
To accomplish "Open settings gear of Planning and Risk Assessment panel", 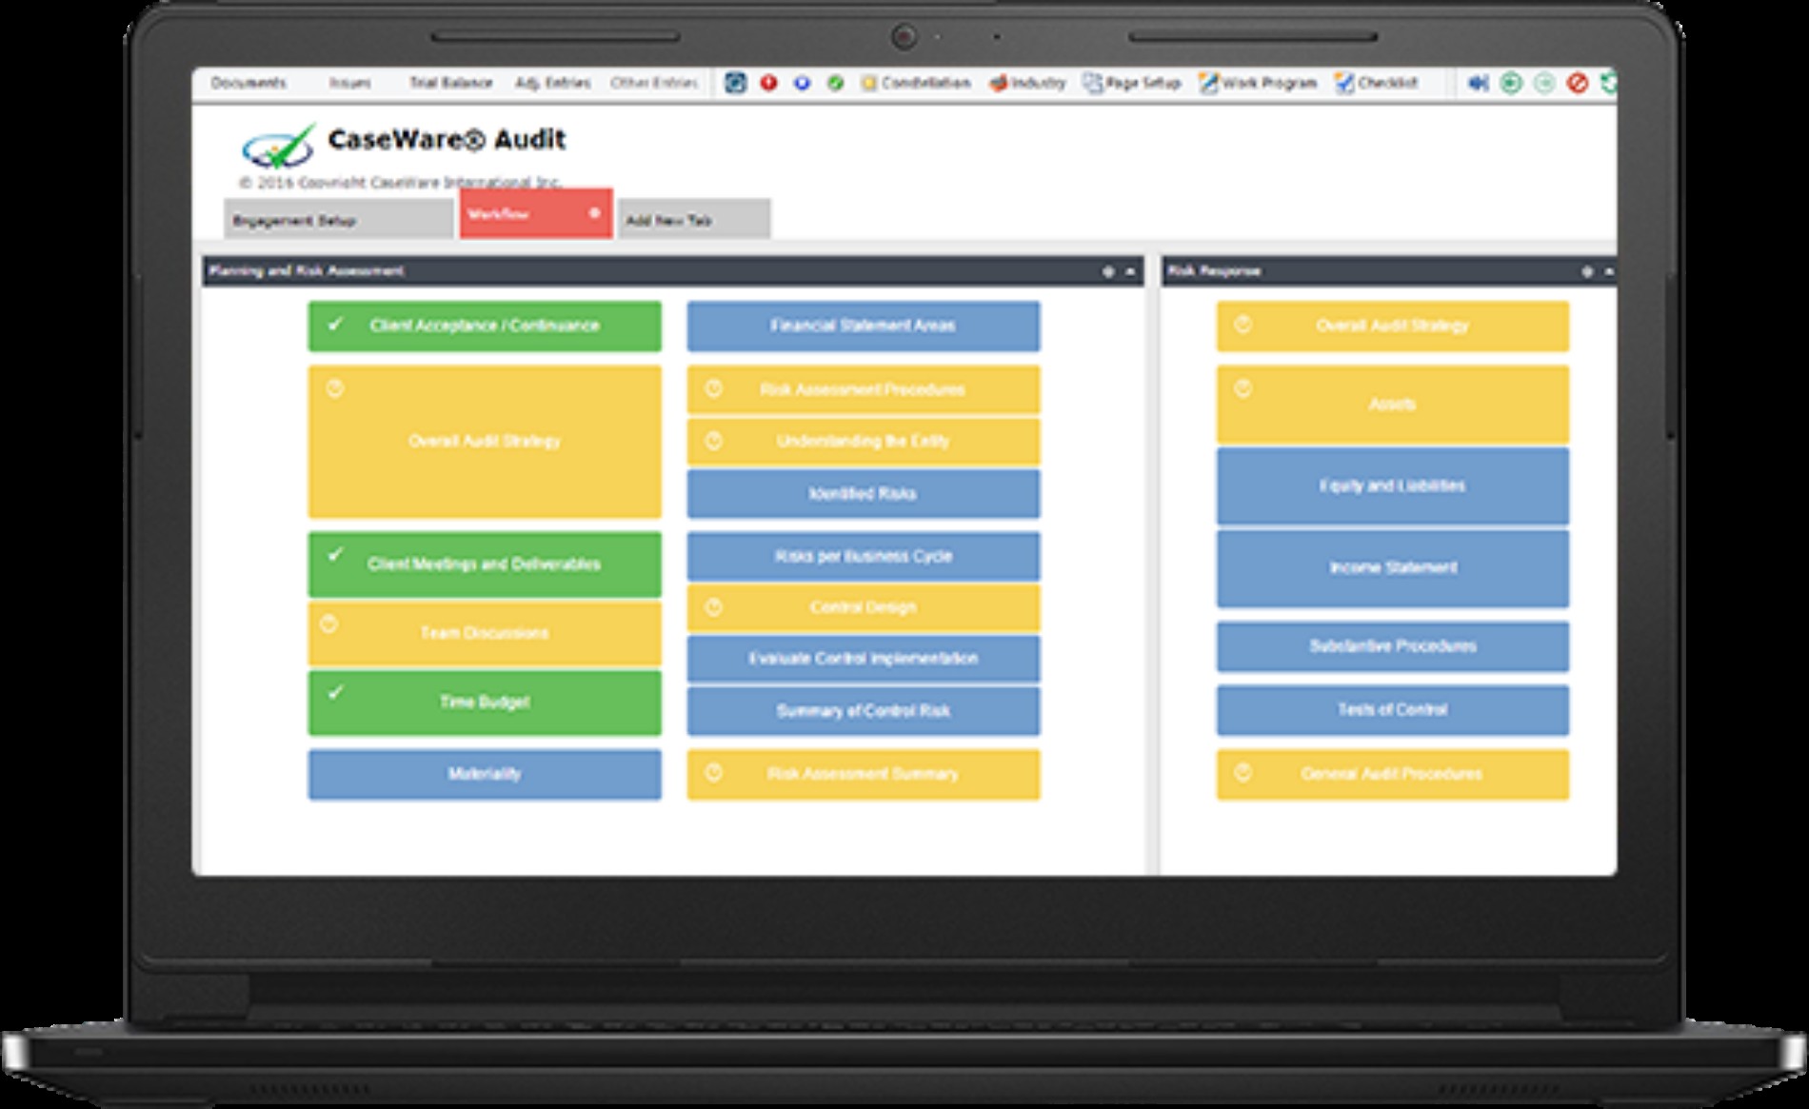I will (1107, 271).
